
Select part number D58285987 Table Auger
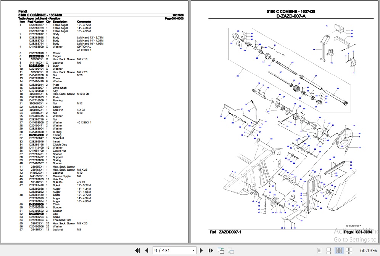(36, 25)
